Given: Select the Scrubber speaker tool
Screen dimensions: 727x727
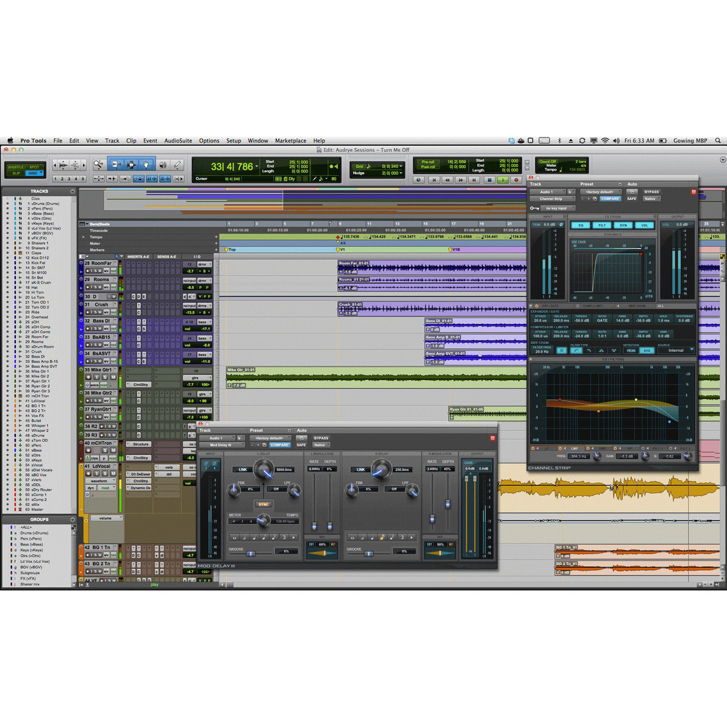Looking at the screenshot, I should (162, 165).
